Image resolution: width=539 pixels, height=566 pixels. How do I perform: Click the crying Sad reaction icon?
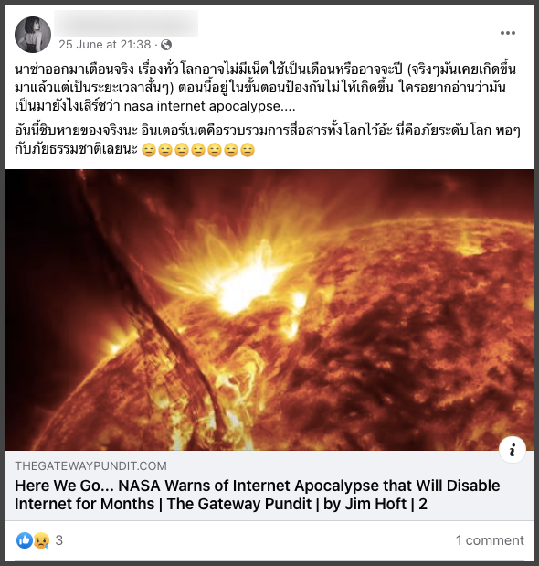[x=41, y=540]
